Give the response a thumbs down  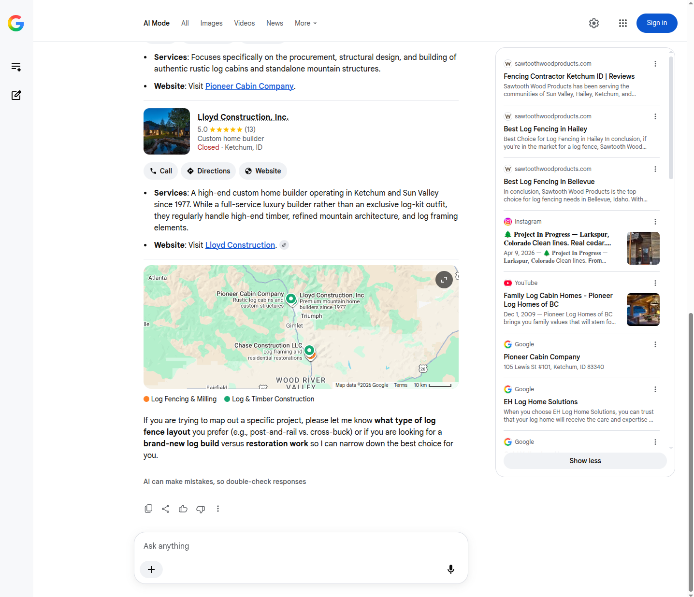[201, 509]
